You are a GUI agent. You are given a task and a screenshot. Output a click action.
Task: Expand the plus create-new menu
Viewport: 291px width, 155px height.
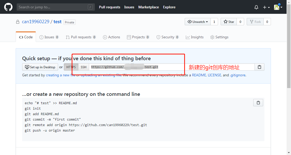tap(266, 7)
